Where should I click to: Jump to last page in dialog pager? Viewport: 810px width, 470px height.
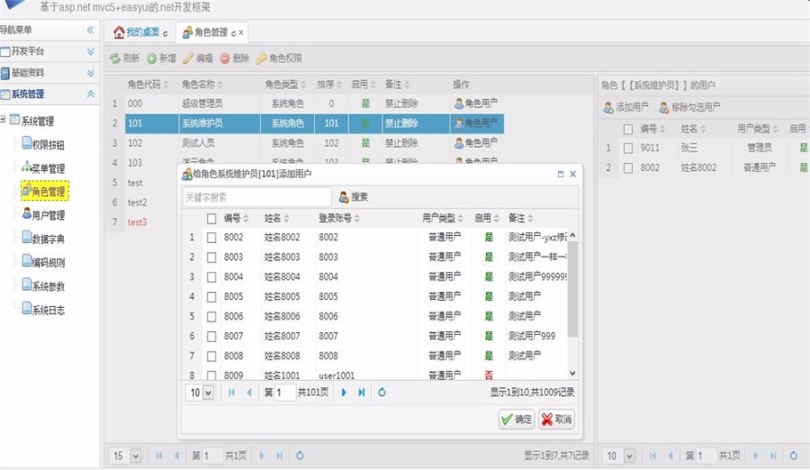coord(362,393)
